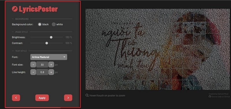Viewport: 231px width, 109px height.
Task: Click the magnifier icon beside hover hint
Action: point(87,95)
